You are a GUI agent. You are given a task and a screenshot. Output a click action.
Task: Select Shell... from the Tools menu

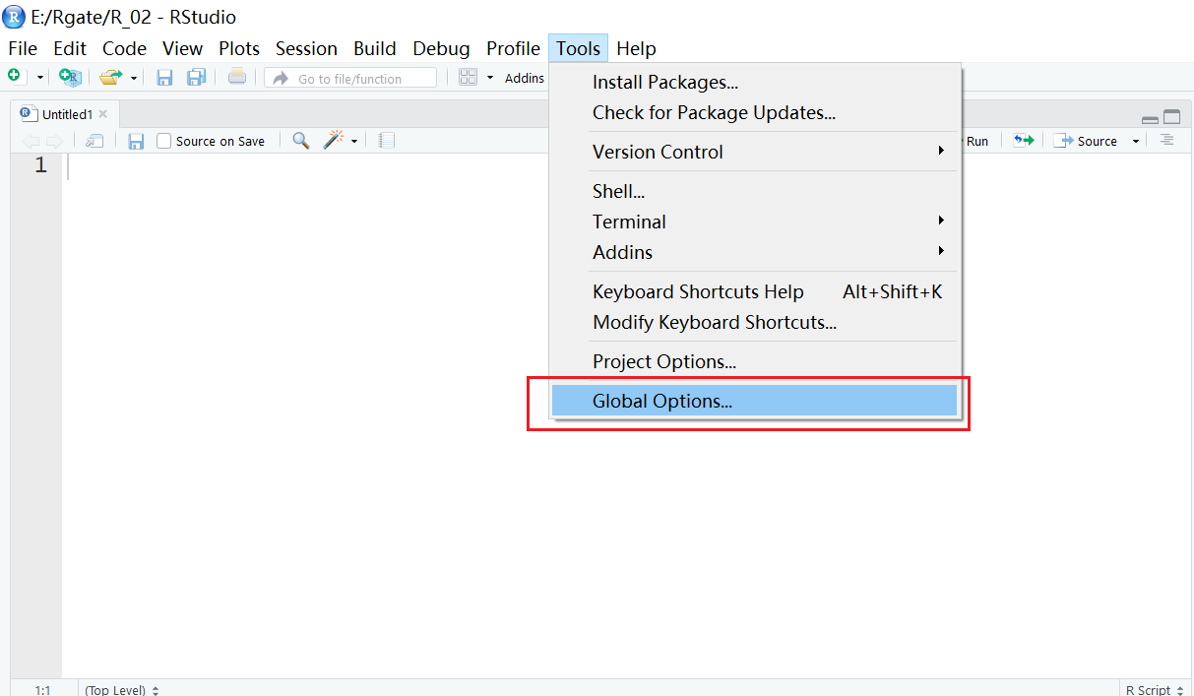[x=754, y=192]
